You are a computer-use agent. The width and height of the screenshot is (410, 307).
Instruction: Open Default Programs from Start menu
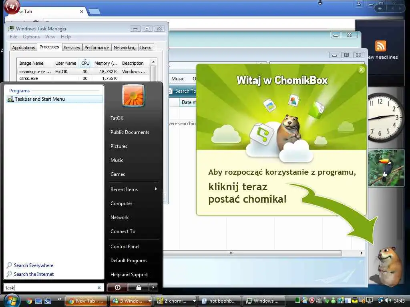coord(129,261)
